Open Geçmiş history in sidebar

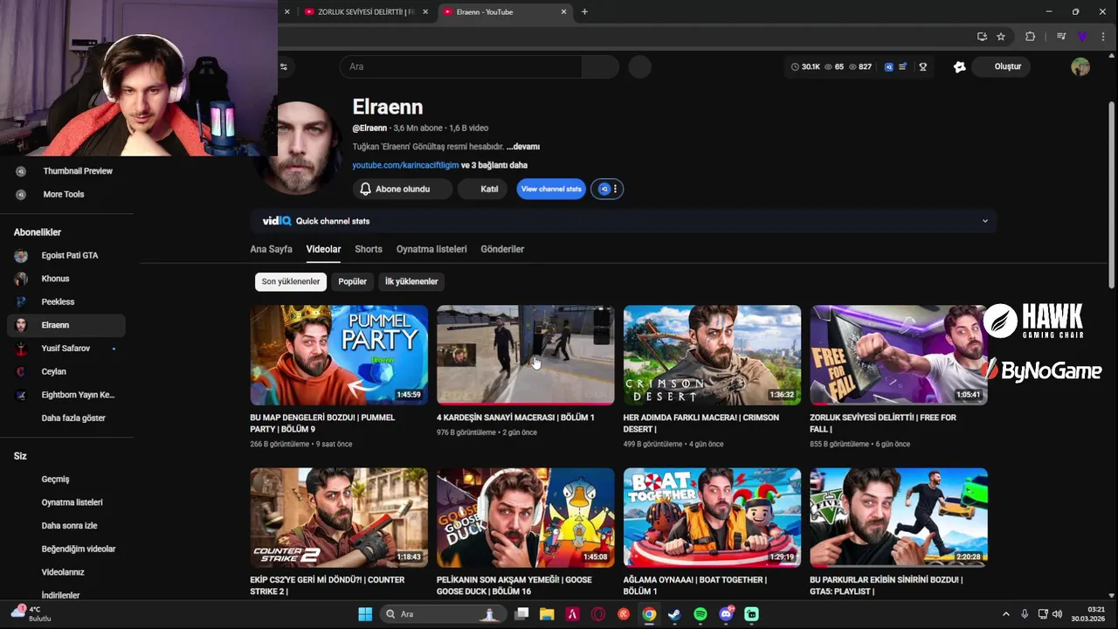coord(55,479)
